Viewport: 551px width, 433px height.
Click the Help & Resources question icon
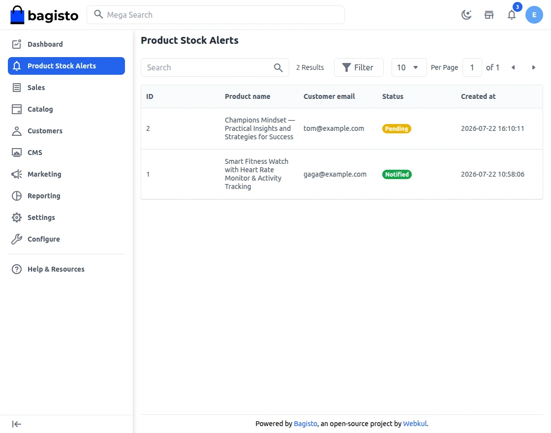17,269
